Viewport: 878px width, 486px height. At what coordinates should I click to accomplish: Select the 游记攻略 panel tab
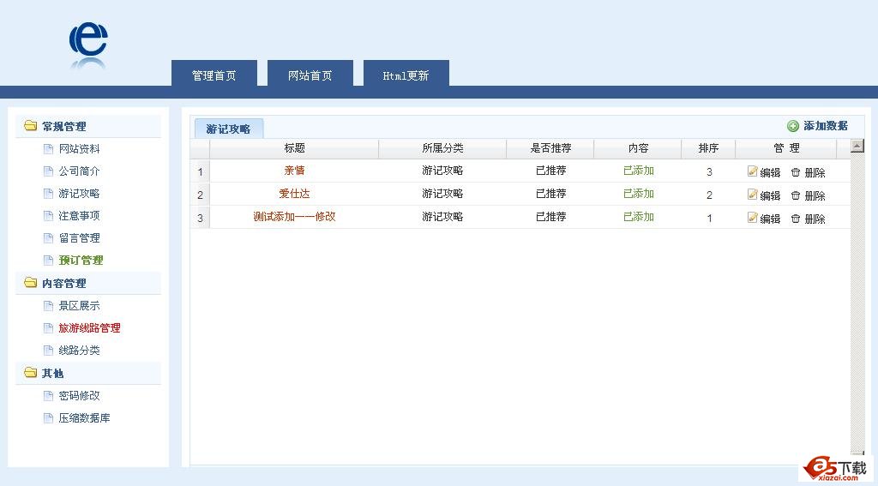click(228, 129)
